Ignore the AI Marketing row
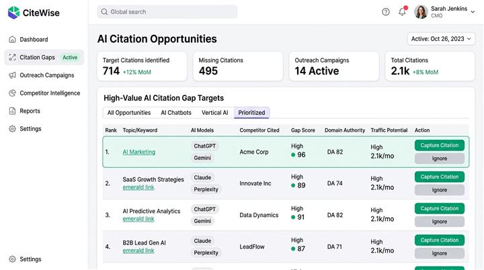The height and width of the screenshot is (270, 484). (439, 159)
